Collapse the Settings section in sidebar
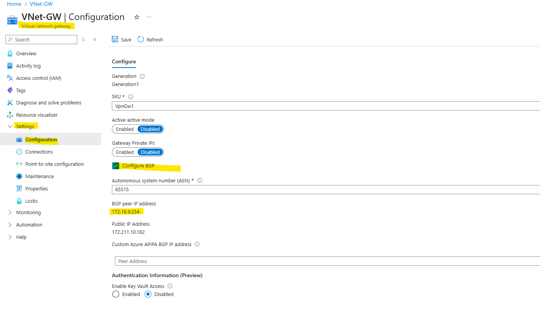 [x=10, y=126]
